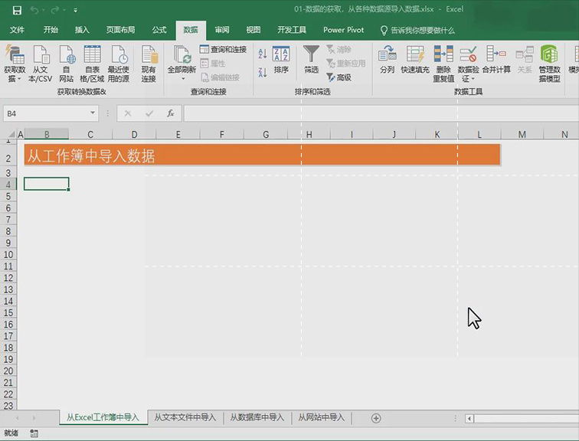Switch to 从数据库中导入 sheet tab
579x441 pixels.
click(257, 417)
